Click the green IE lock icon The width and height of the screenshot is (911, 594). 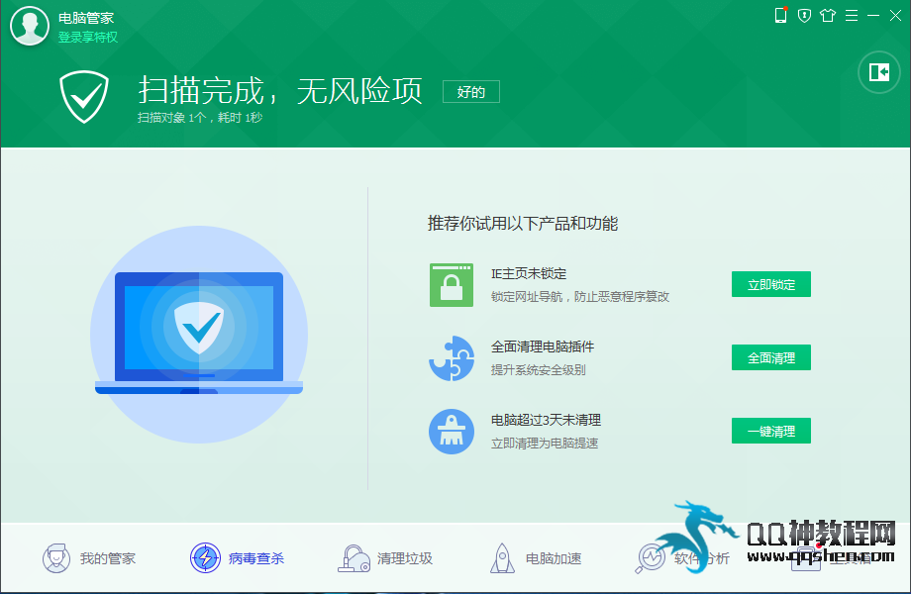pos(452,284)
